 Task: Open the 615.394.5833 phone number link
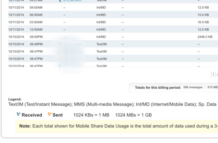[x=72, y=1]
